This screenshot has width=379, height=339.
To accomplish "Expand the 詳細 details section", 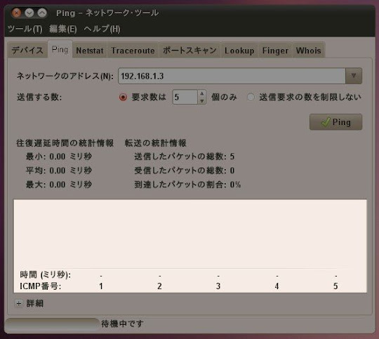I will [x=19, y=303].
